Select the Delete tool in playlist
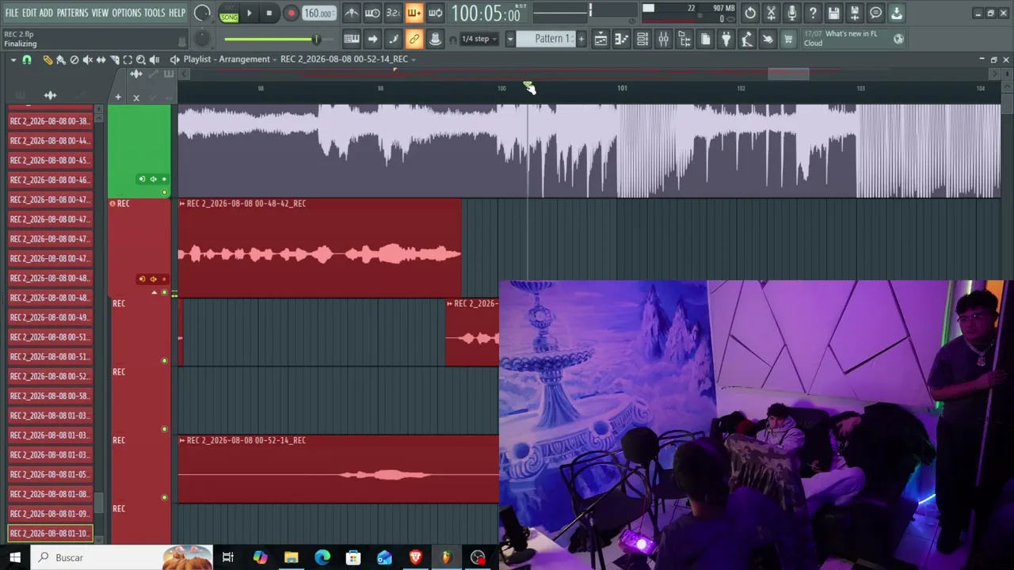 [74, 59]
